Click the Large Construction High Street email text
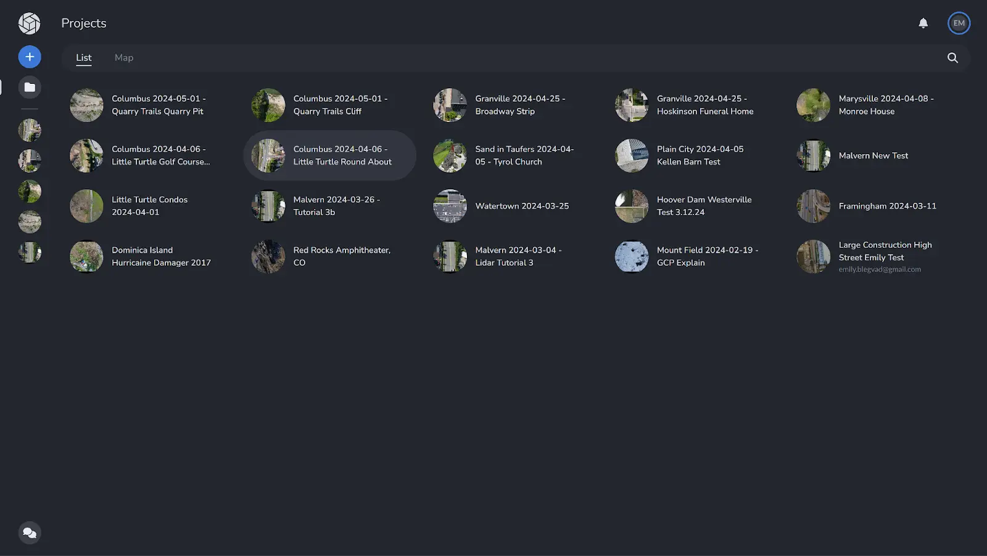 tap(878, 269)
